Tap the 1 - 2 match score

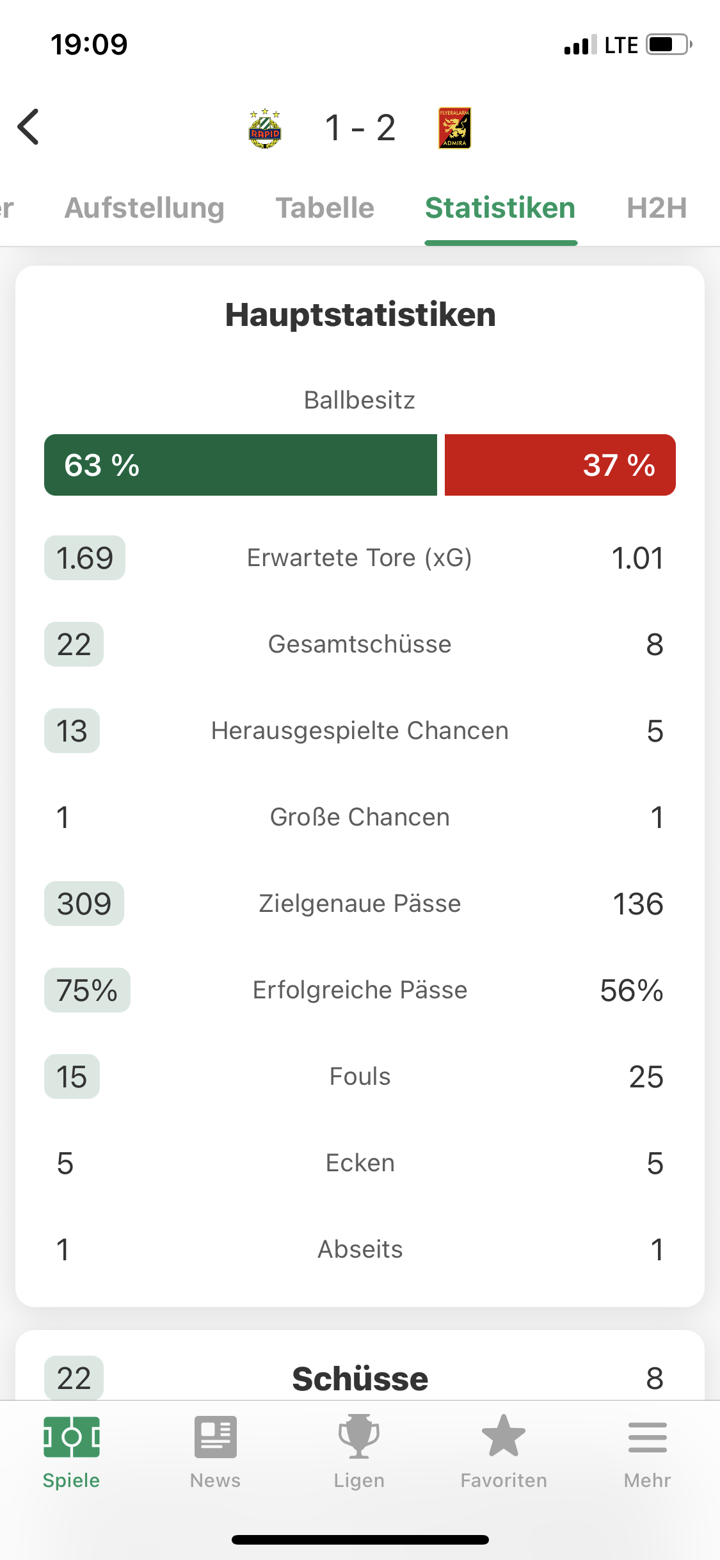[x=360, y=128]
